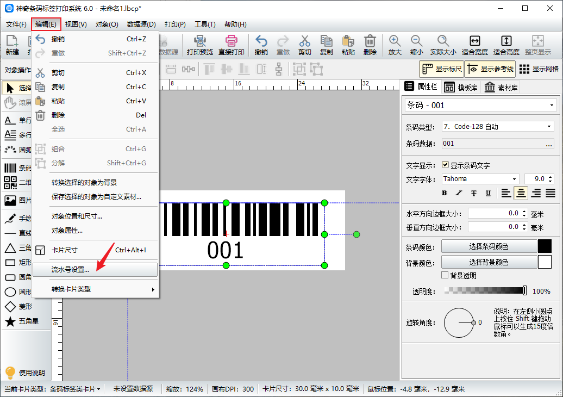
Task: Set text alignment to centered
Action: (521, 193)
